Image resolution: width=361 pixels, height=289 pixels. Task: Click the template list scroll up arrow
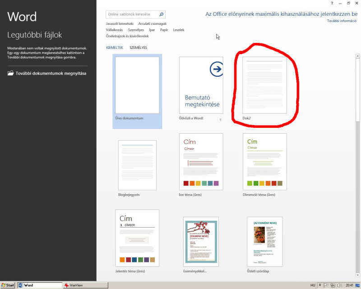coord(357,56)
